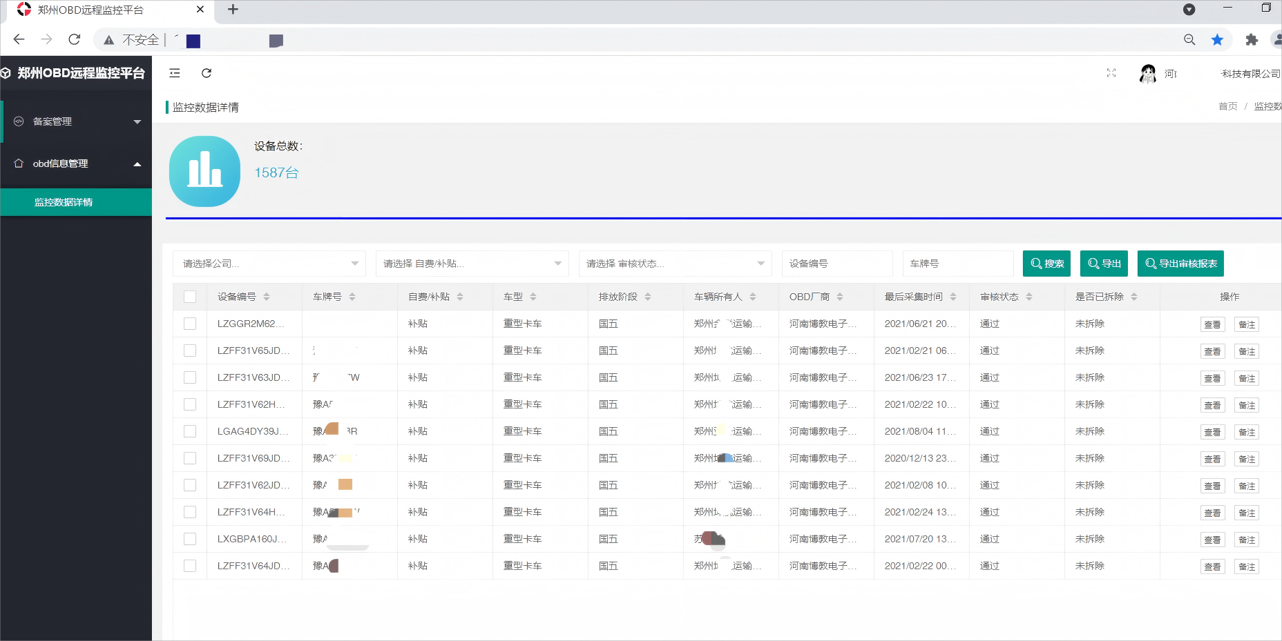Select 监控数据详情 in sidebar
The height and width of the screenshot is (641, 1282).
click(76, 202)
